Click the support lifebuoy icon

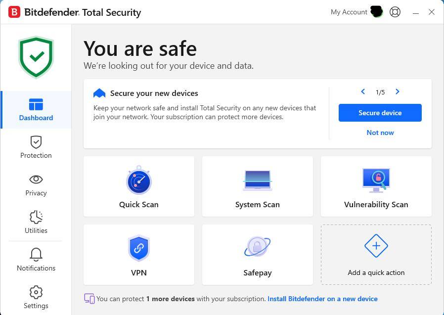click(395, 12)
